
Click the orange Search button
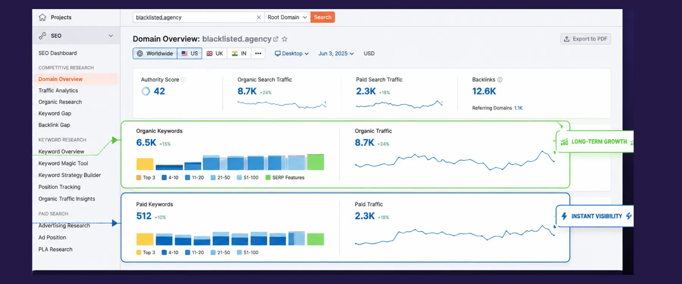click(x=323, y=17)
